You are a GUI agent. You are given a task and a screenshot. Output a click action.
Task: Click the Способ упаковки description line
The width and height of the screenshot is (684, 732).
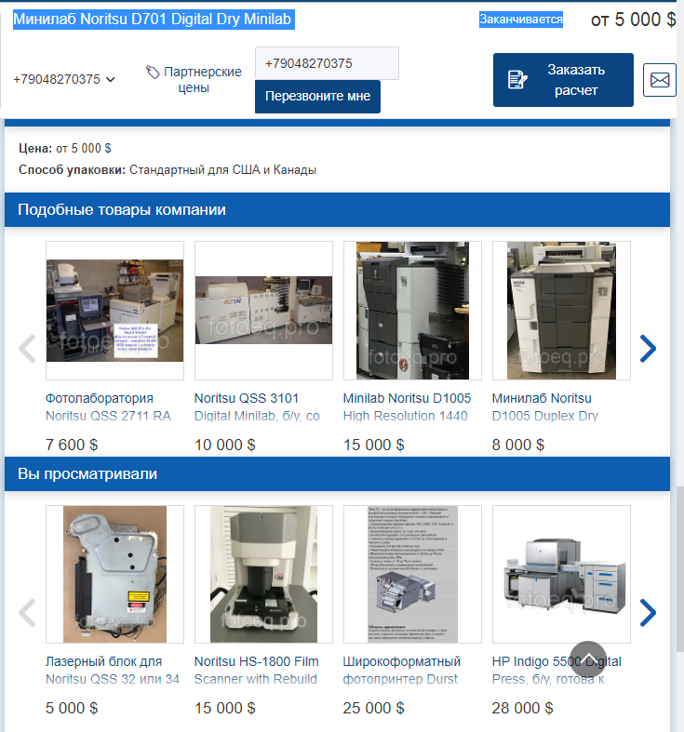[x=168, y=170]
